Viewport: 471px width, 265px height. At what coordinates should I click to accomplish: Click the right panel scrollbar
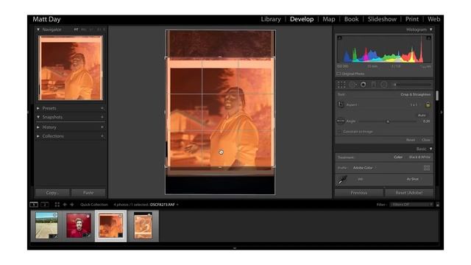click(437, 96)
